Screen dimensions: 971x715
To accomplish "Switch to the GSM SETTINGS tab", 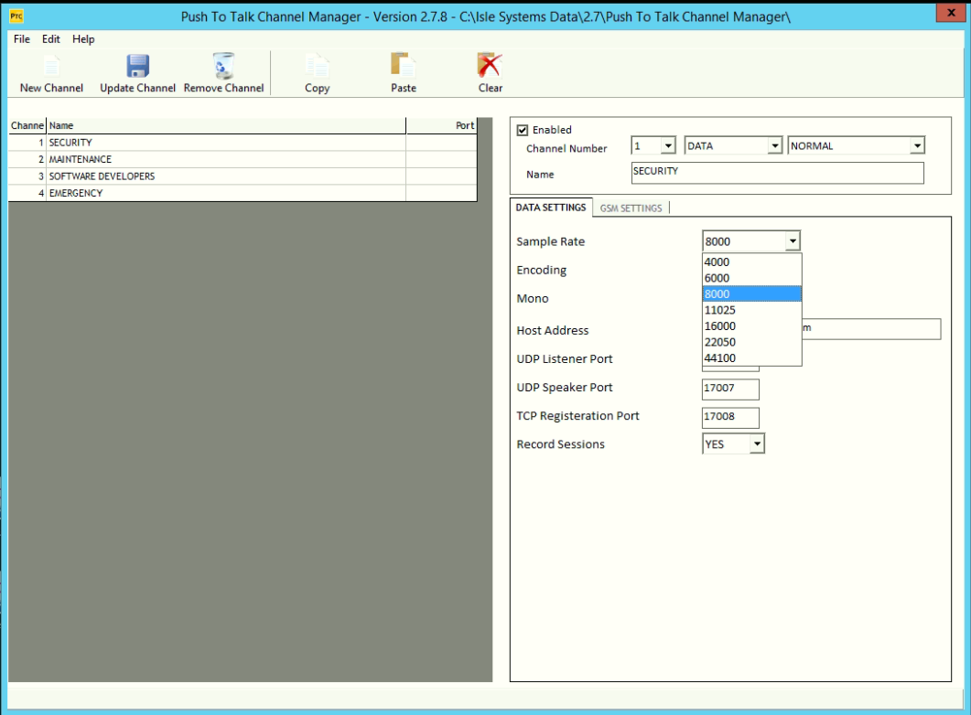I will click(x=631, y=208).
